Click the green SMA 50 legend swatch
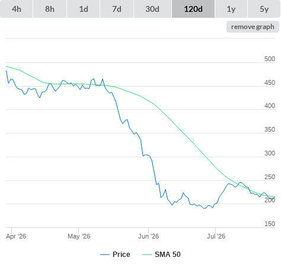This screenshot has width=281, height=270. point(147,255)
